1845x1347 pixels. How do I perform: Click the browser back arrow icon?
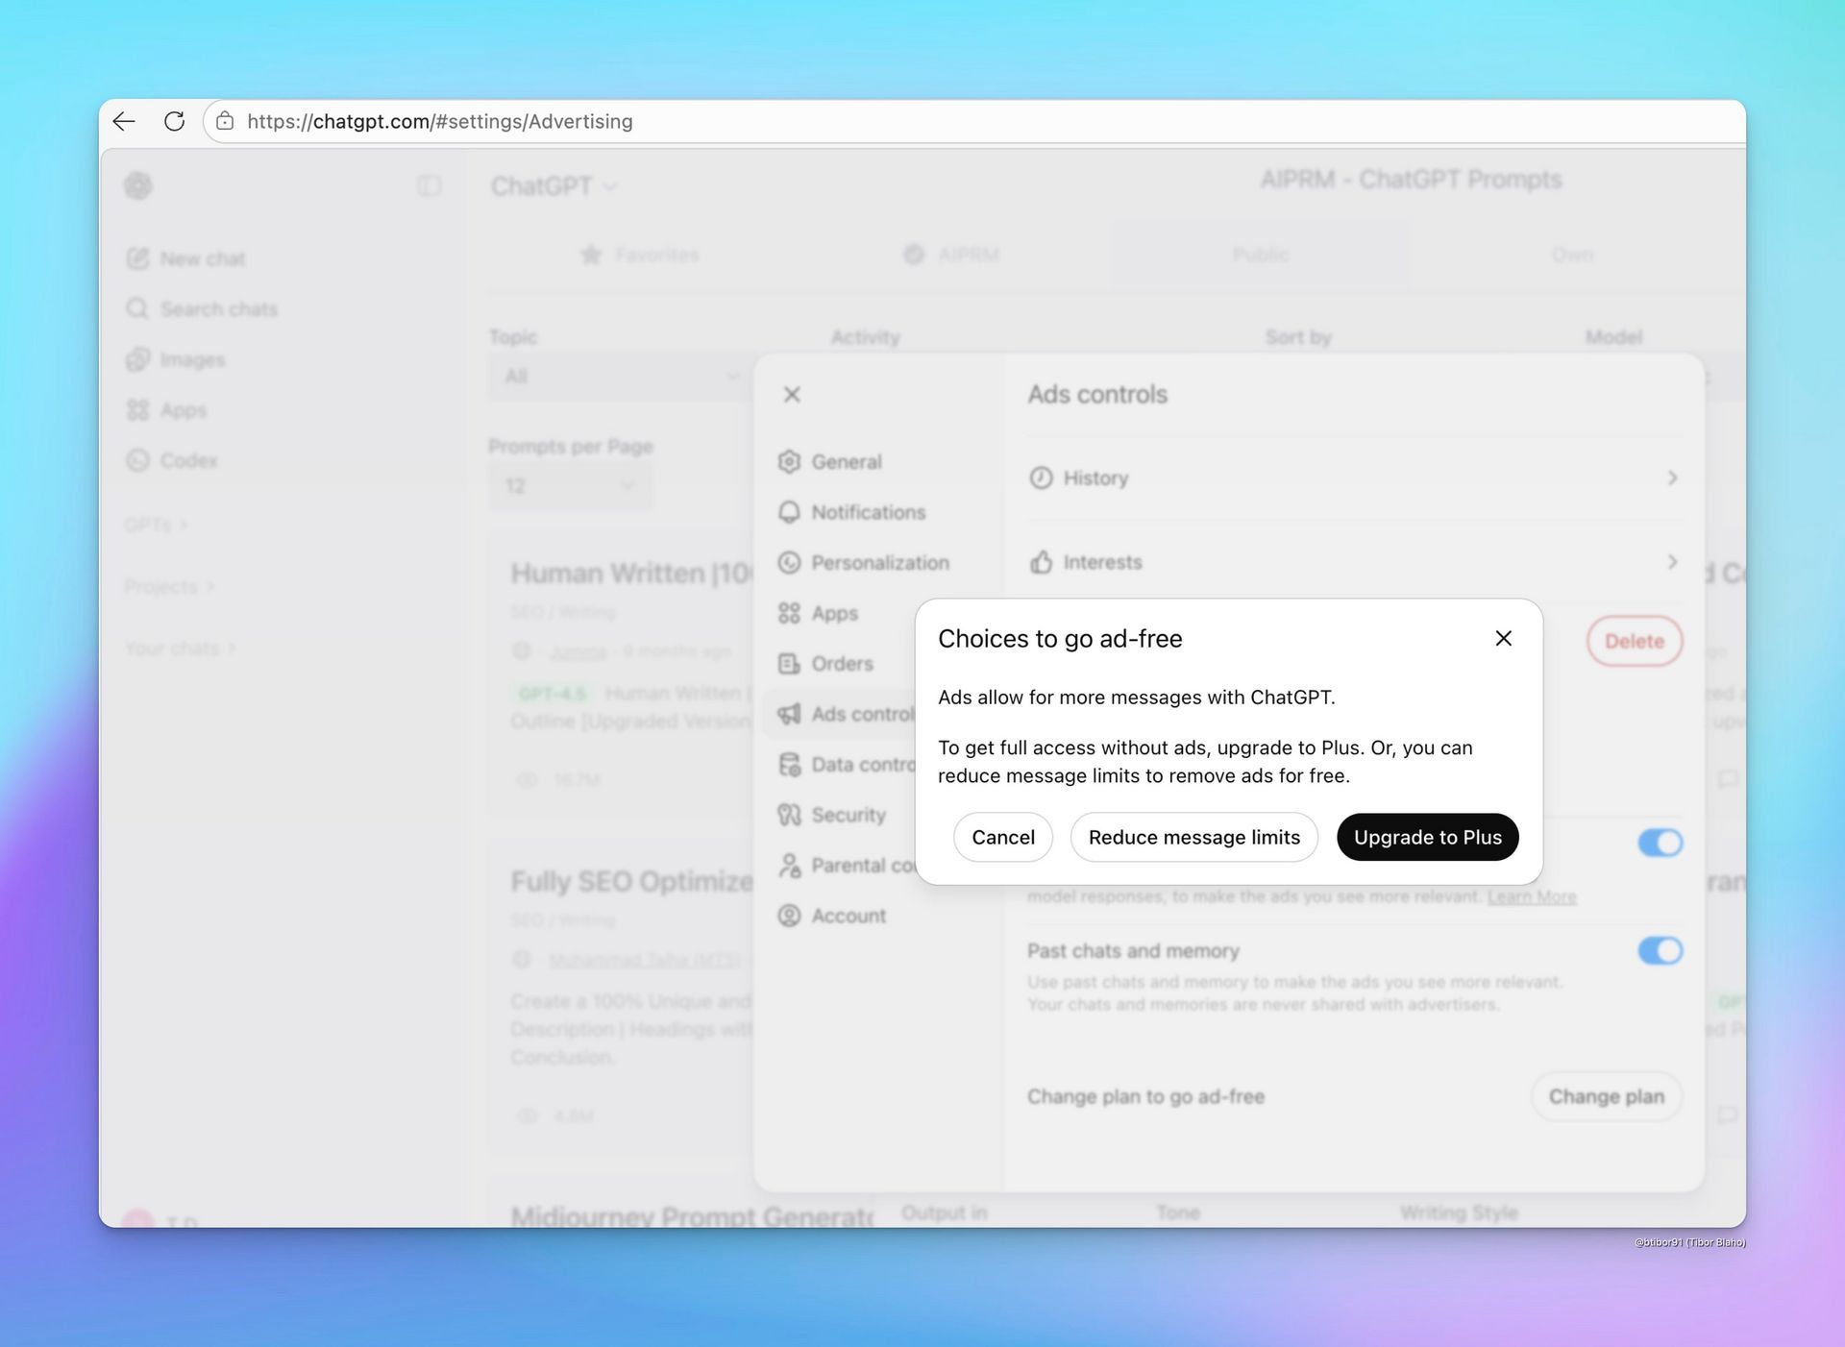(124, 121)
